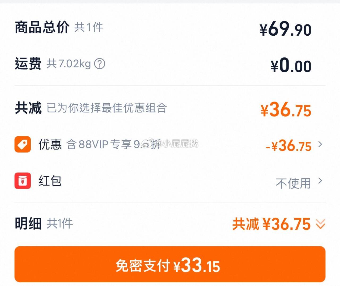Viewport: 340px width, 286px height.
Task: Tap the shipping fee help question-mark icon
Action: (100, 64)
